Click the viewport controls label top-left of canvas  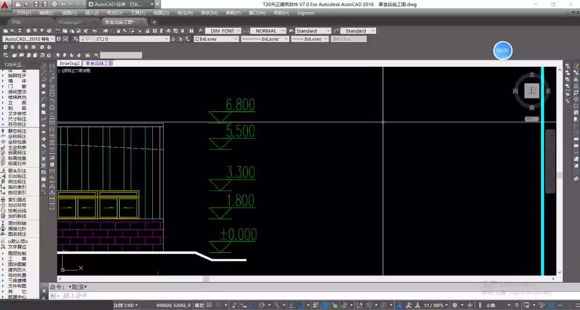click(74, 70)
